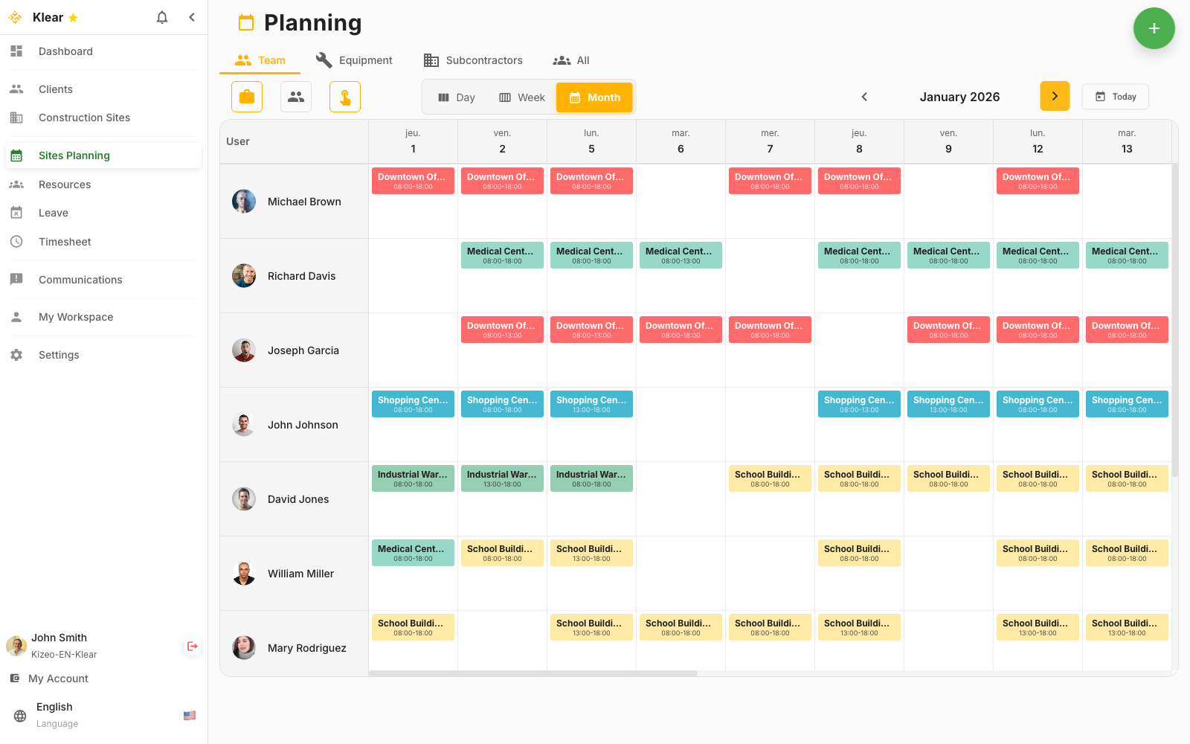Select the pointing hand filter icon
Viewport: 1190px width, 744px height.
coord(345,97)
